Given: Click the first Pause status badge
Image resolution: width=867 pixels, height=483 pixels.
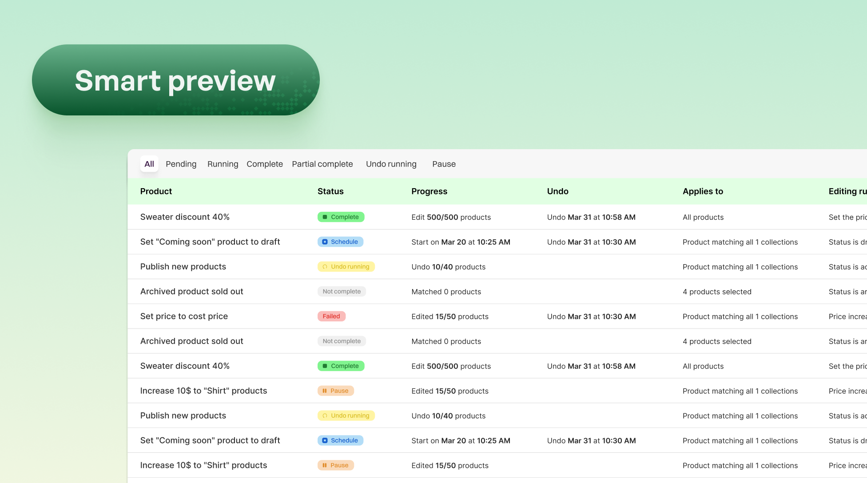Looking at the screenshot, I should [x=335, y=391].
